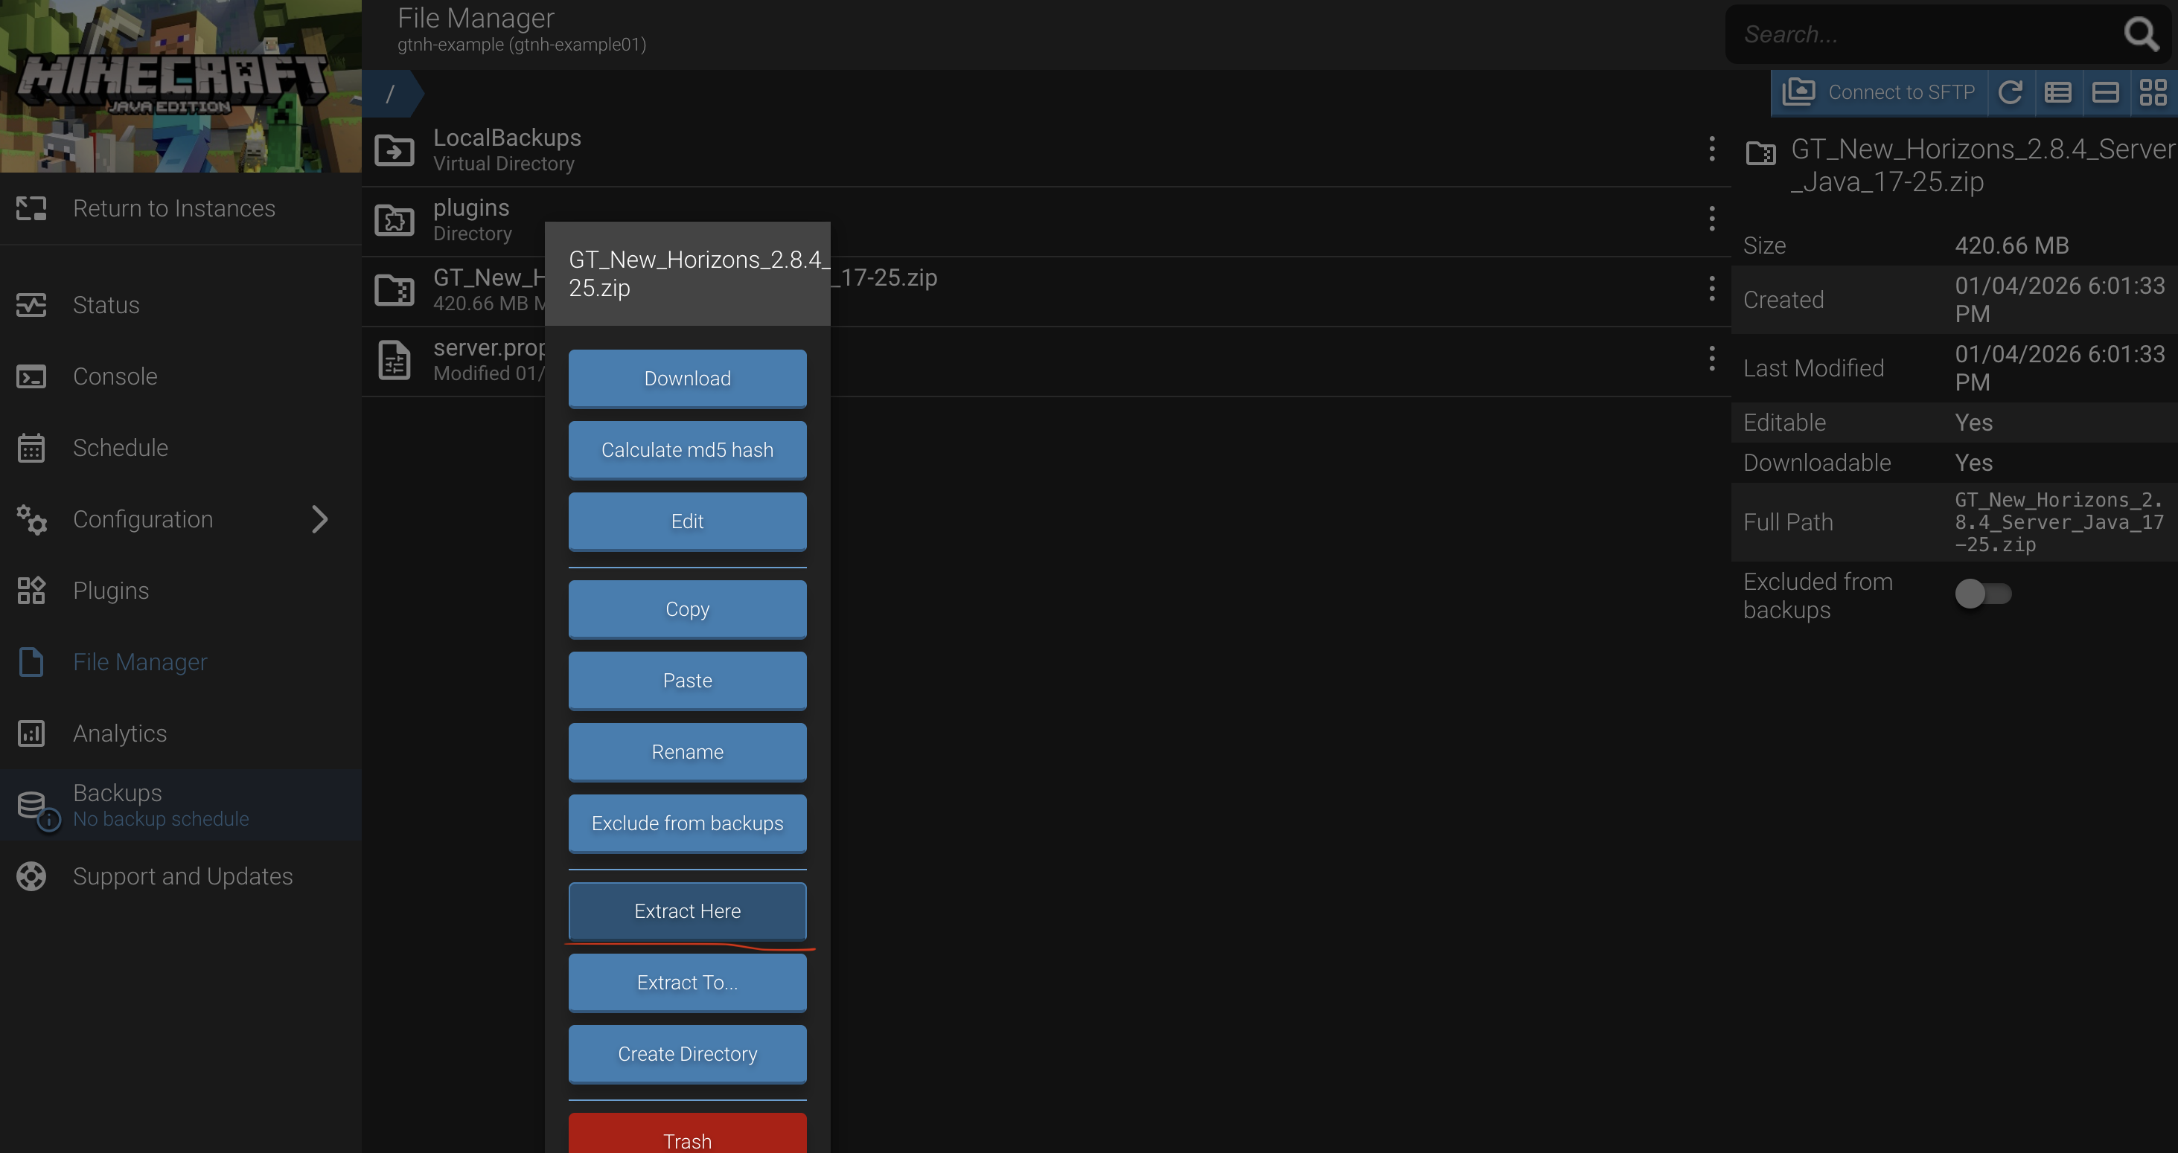
Task: Open the Plugins icon in sidebar
Action: (x=31, y=591)
